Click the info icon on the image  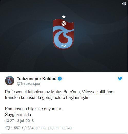124,4
